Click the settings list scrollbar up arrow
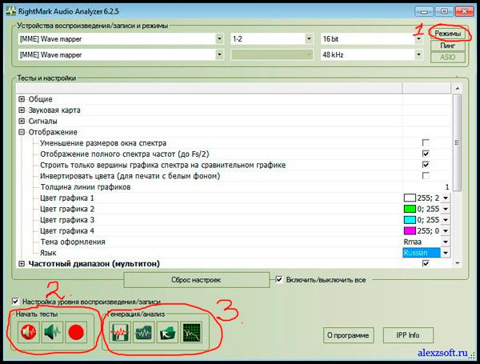This screenshot has height=364, width=480. [x=458, y=89]
